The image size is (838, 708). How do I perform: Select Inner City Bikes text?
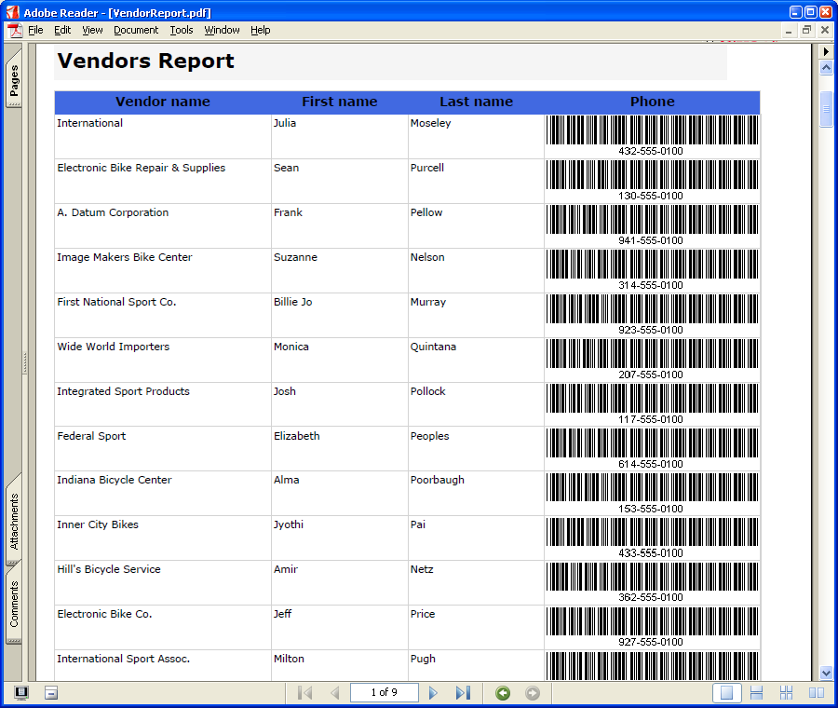tap(98, 524)
